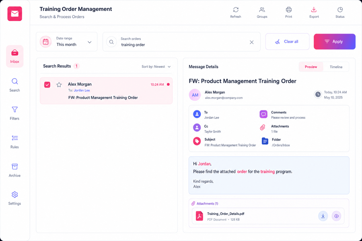Click the Search Results count badge
Image resolution: width=362 pixels, height=241 pixels.
coord(76,66)
